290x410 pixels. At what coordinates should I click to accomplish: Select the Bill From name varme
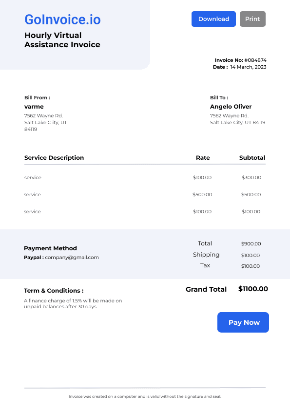pyautogui.click(x=34, y=107)
